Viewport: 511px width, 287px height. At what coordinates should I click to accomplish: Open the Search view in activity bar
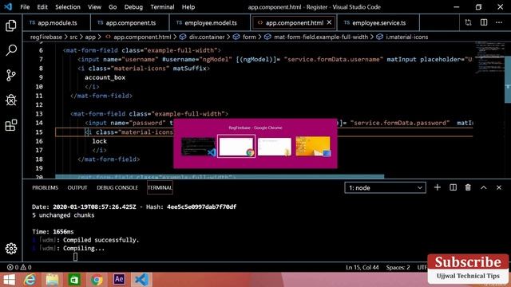point(11,50)
